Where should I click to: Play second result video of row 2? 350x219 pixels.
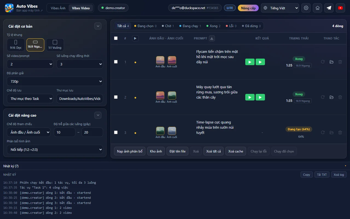pyautogui.click(x=260, y=97)
